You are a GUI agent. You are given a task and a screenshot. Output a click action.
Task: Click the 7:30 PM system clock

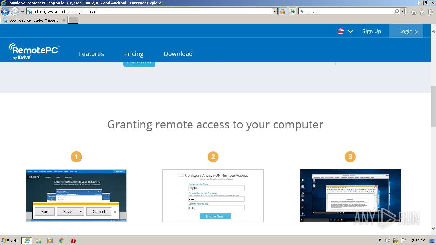(x=418, y=241)
